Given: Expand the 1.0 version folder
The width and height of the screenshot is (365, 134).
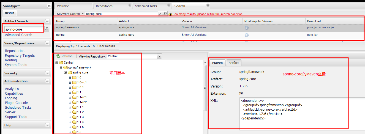Looking at the screenshot, I should click(70, 78).
